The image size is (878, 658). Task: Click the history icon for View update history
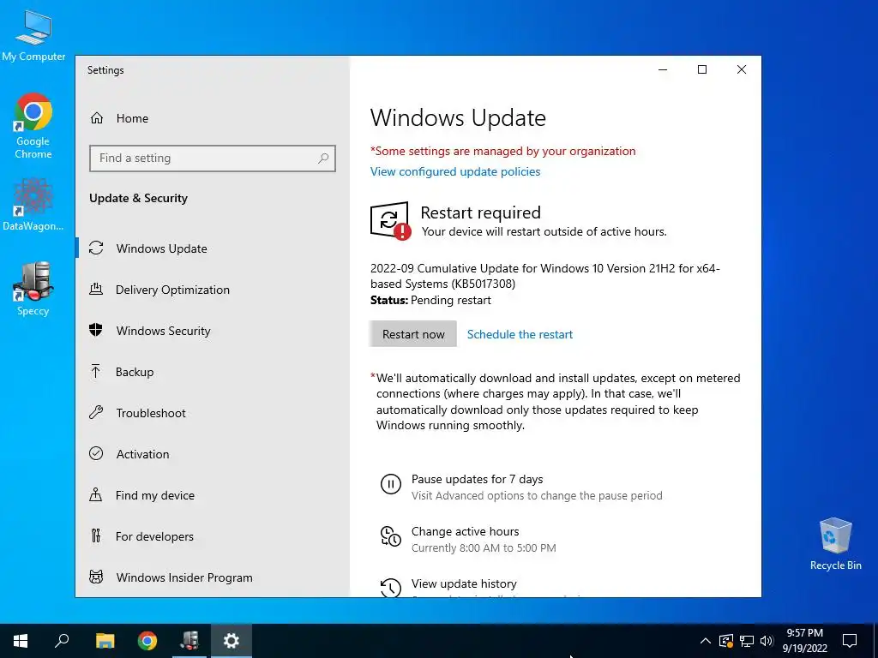click(390, 587)
